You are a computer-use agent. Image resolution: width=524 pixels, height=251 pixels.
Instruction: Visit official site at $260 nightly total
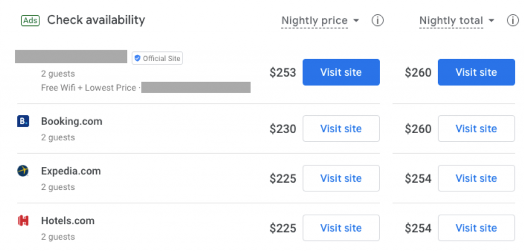476,72
